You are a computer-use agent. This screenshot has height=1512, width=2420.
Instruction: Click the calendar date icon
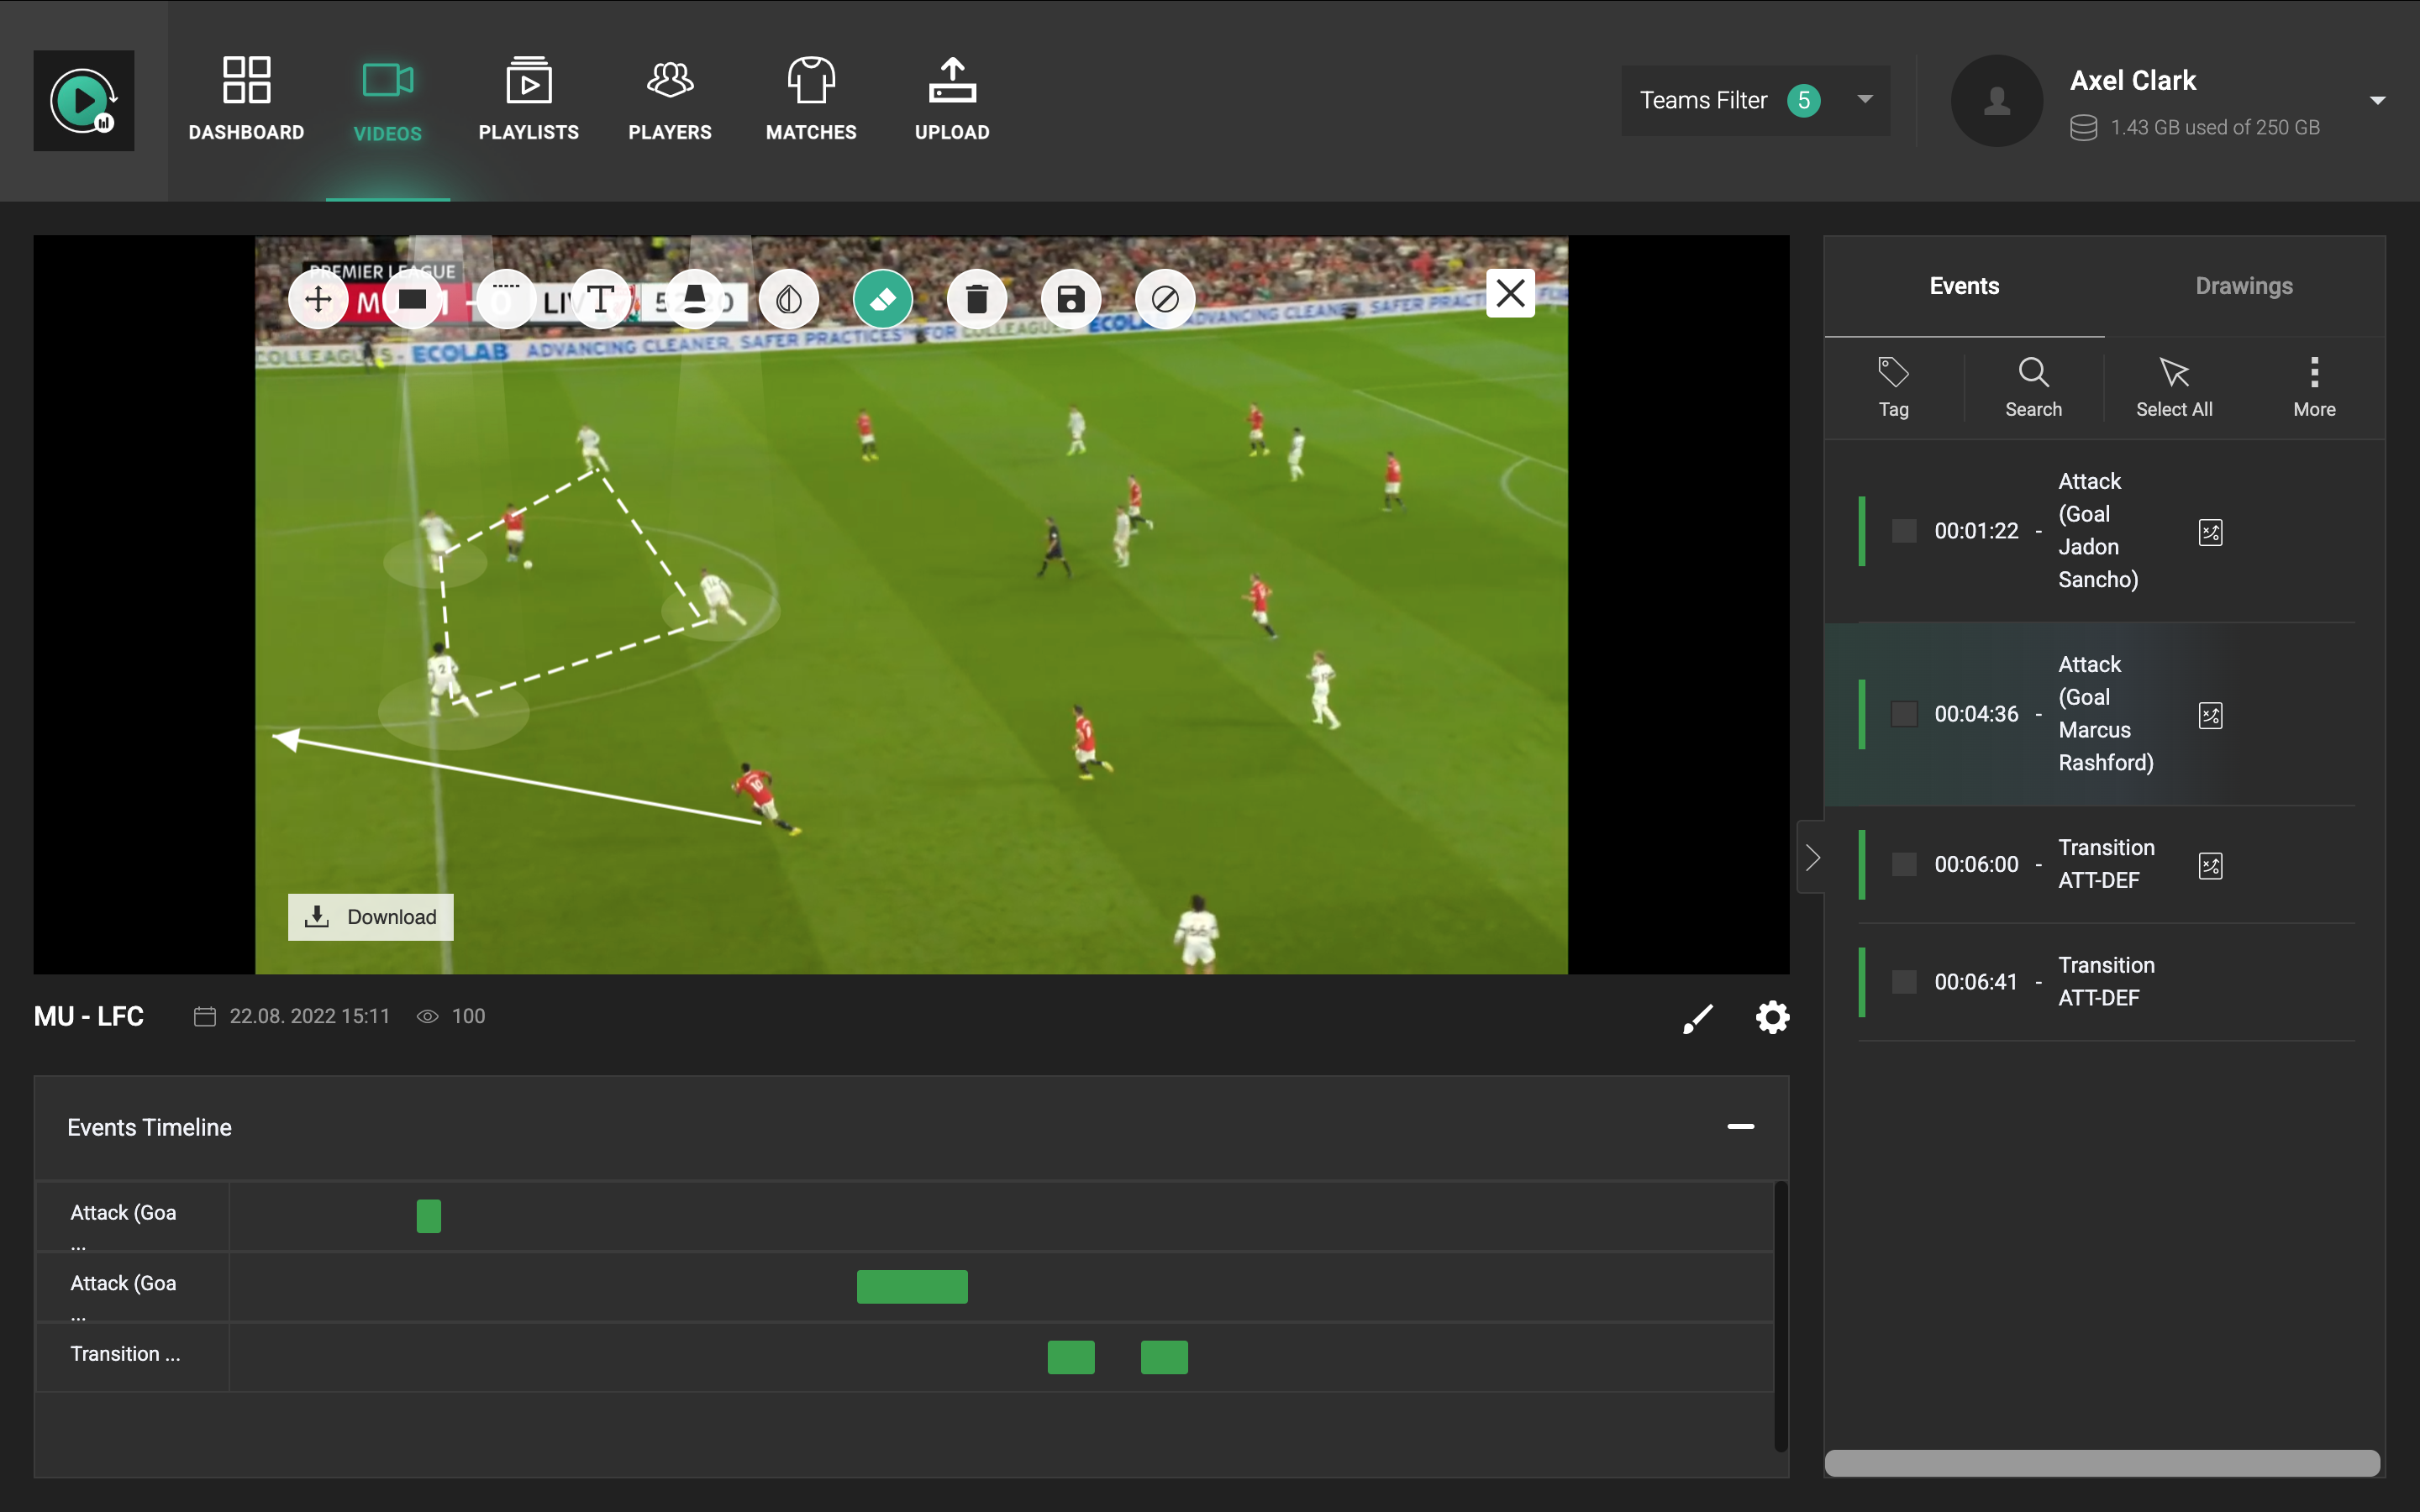coord(204,1016)
